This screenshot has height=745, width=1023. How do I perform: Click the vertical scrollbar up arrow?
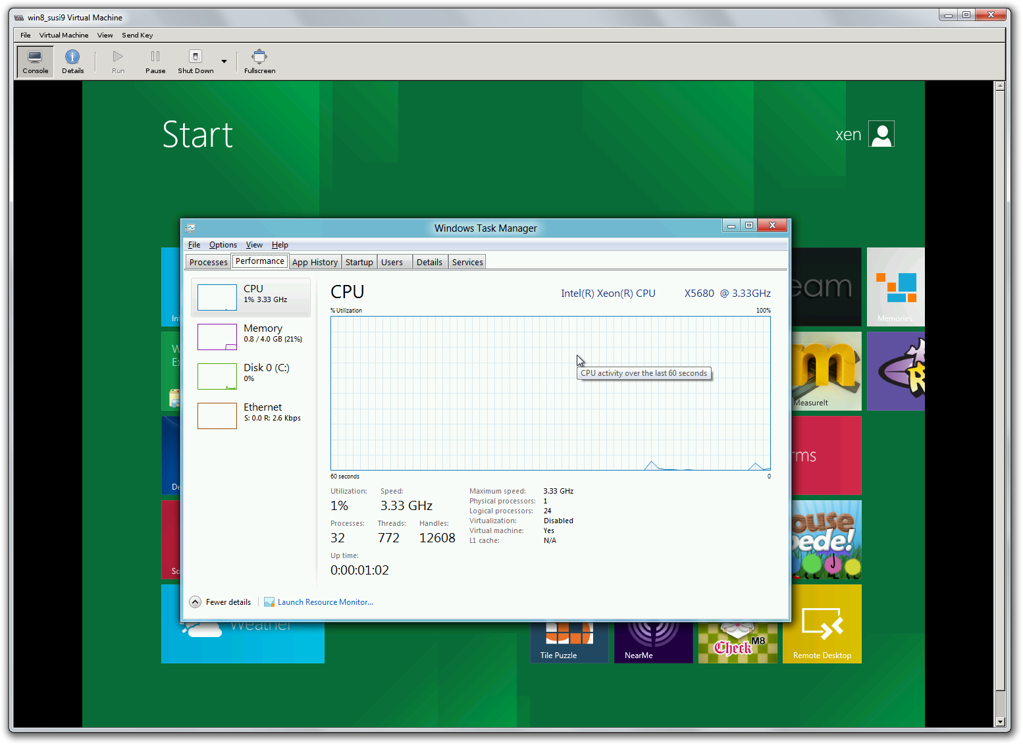click(x=1000, y=86)
